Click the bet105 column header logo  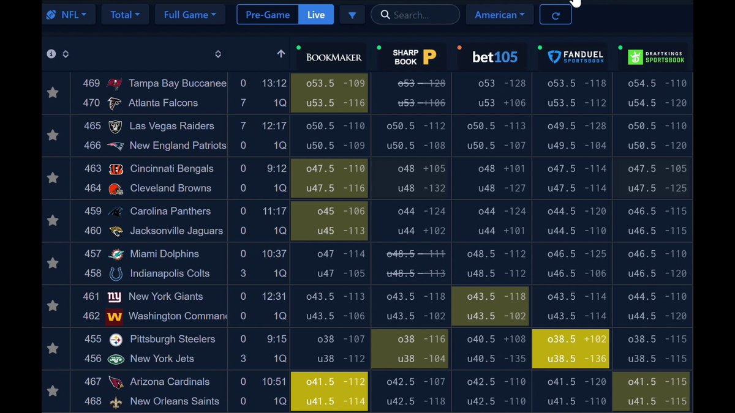494,57
